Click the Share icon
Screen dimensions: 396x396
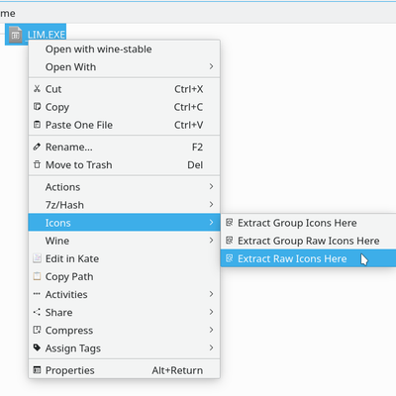pos(37,312)
